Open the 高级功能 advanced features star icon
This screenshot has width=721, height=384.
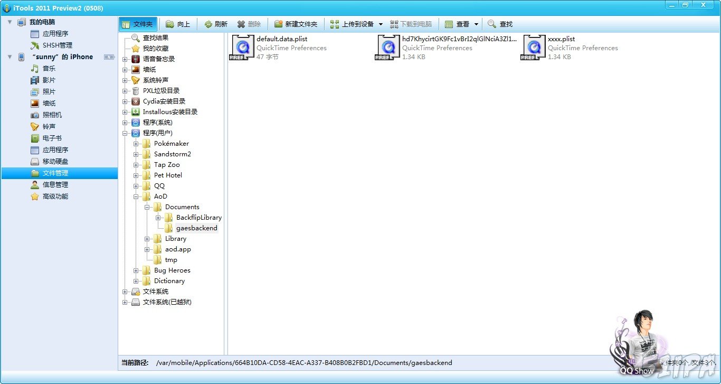[x=35, y=196]
